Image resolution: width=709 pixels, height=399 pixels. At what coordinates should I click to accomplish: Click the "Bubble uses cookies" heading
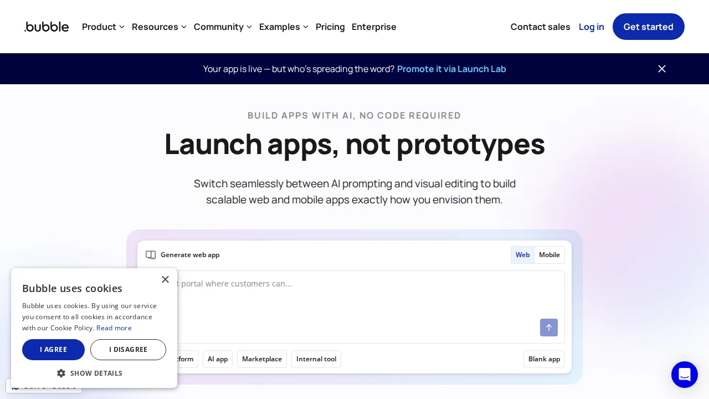click(72, 288)
